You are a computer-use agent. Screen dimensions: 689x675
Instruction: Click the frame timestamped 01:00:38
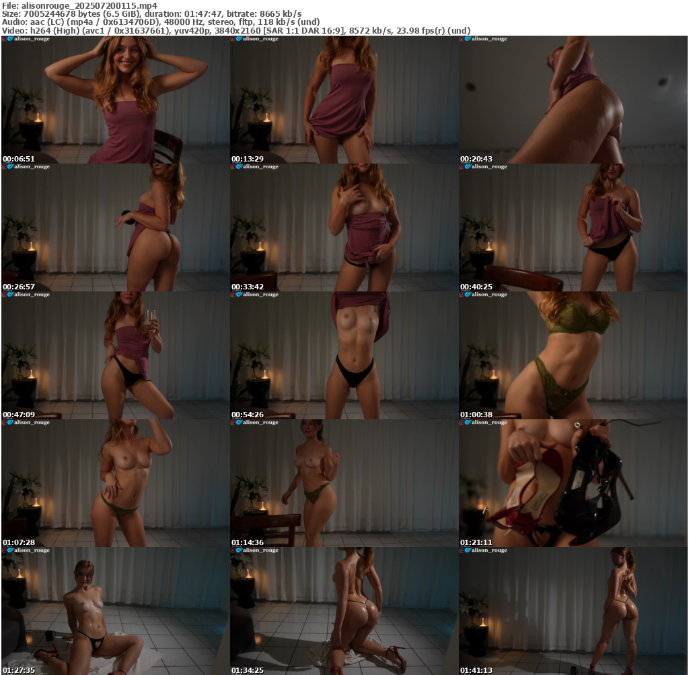(573, 355)
